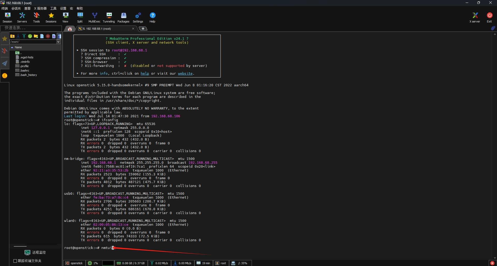This screenshot has width=497, height=266.
Task: Open the Servers tool
Action: (22, 18)
